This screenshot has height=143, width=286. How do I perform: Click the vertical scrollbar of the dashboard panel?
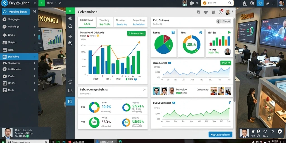coord(234,60)
